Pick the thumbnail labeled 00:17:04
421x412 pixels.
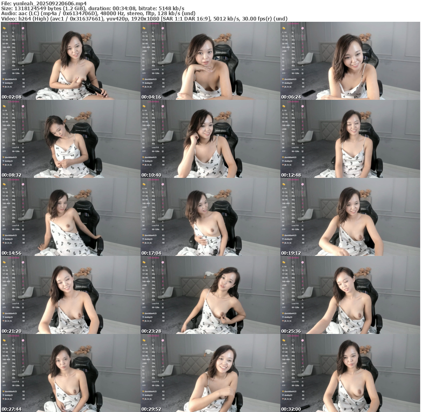point(210,217)
